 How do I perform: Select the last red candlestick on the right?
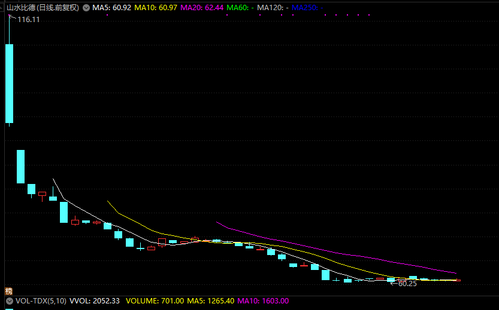tap(458, 280)
